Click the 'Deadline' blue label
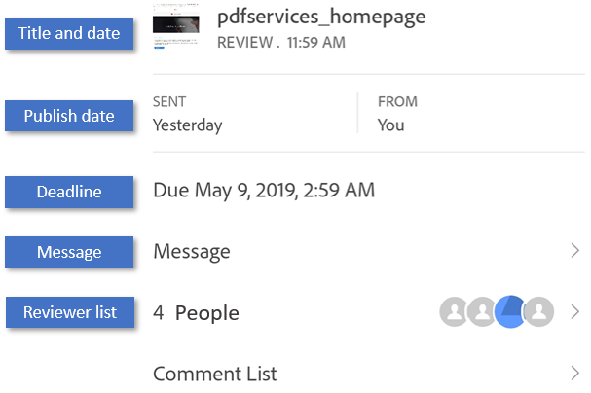 69,191
